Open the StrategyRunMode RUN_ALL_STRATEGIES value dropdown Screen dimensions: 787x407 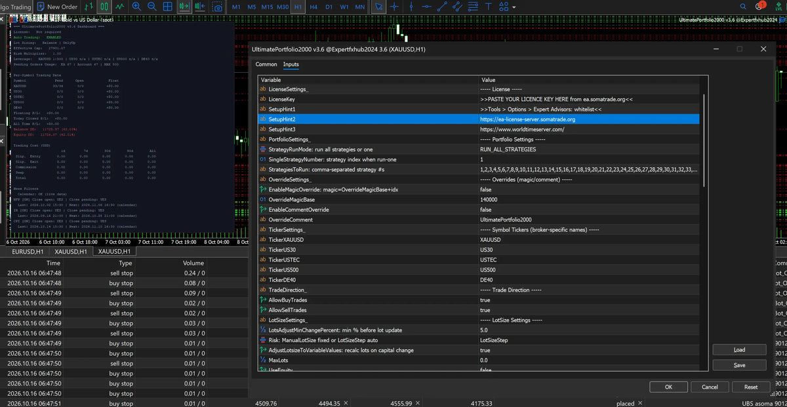pyautogui.click(x=589, y=149)
